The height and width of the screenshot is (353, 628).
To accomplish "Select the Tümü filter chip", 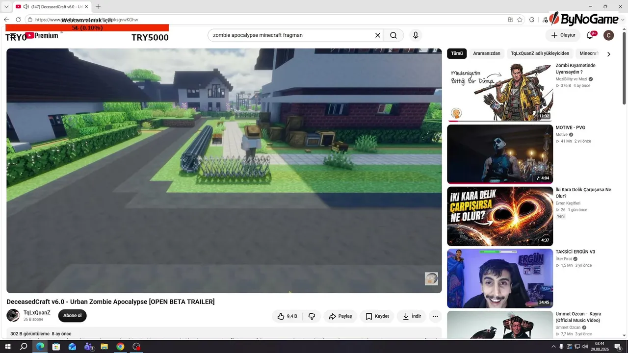I will [x=457, y=53].
